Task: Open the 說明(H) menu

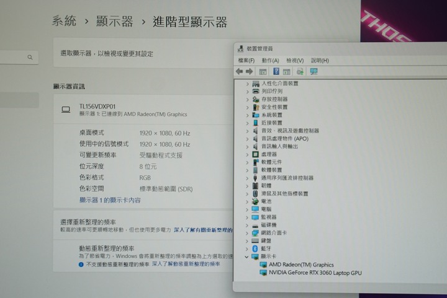Action: click(x=320, y=60)
